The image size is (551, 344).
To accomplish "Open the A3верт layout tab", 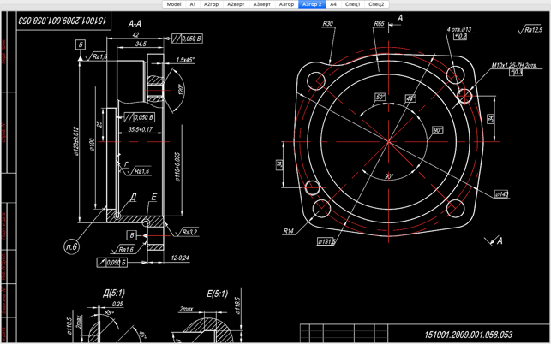I will (x=262, y=4).
